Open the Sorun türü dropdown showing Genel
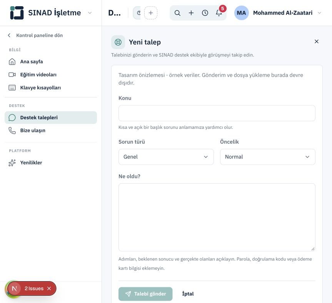 click(166, 157)
